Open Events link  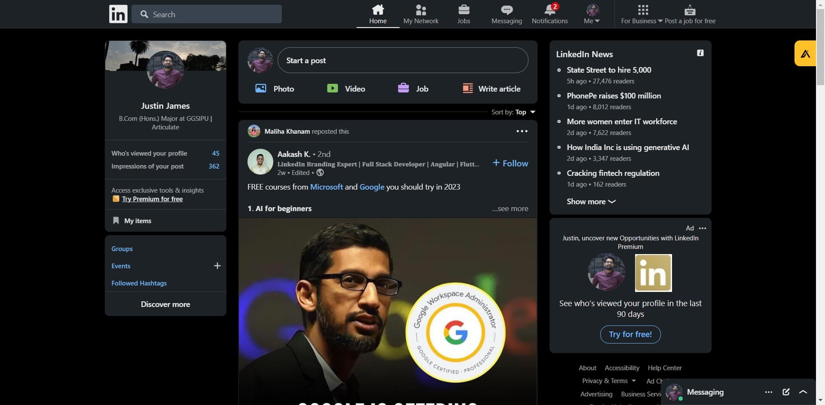pyautogui.click(x=121, y=266)
